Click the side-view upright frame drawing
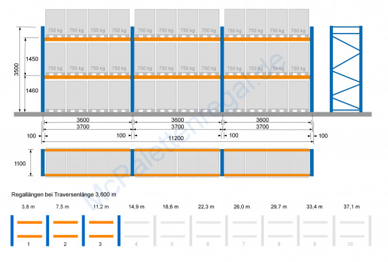Viewport: 388px width, 262px height. point(346,69)
